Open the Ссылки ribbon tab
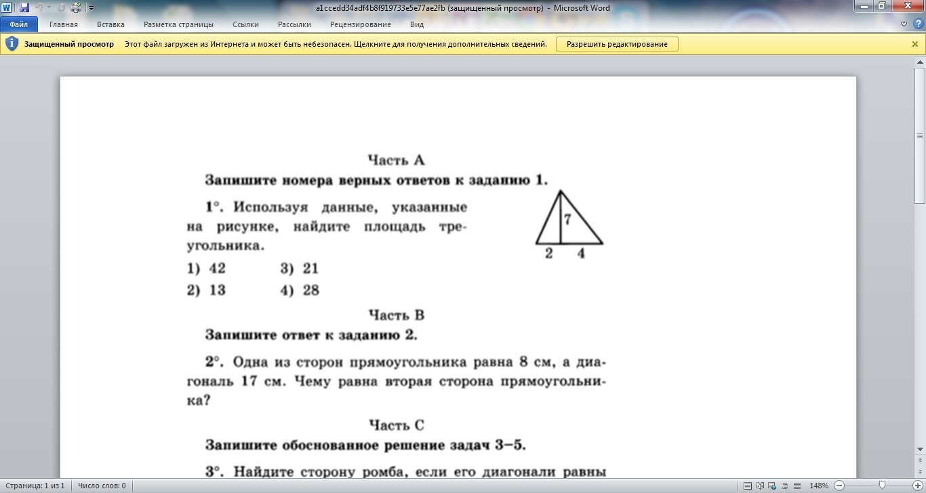Viewport: 926px width, 493px height. (245, 24)
